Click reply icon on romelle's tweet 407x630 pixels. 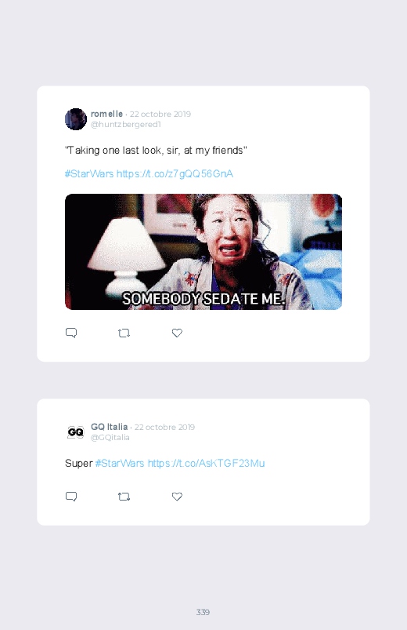point(71,333)
